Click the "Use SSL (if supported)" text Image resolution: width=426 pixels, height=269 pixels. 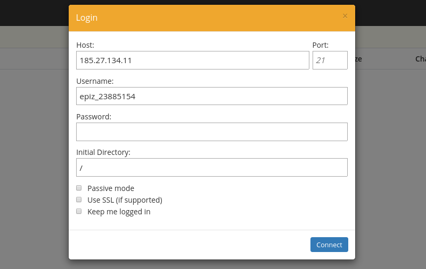click(125, 200)
